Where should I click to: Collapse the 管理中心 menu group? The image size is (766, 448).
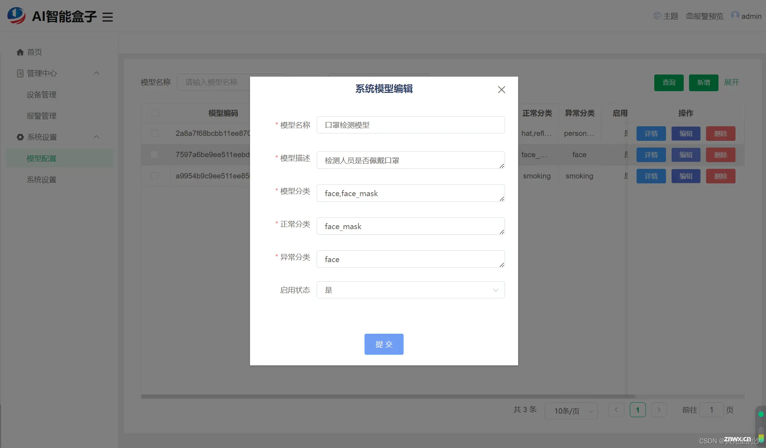(x=96, y=73)
